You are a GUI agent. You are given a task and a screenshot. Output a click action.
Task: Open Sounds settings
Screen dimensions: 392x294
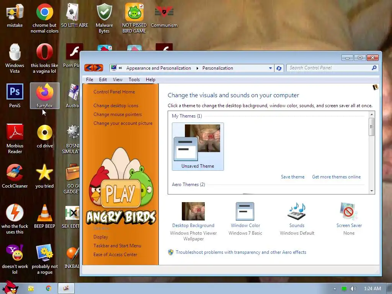point(297,219)
